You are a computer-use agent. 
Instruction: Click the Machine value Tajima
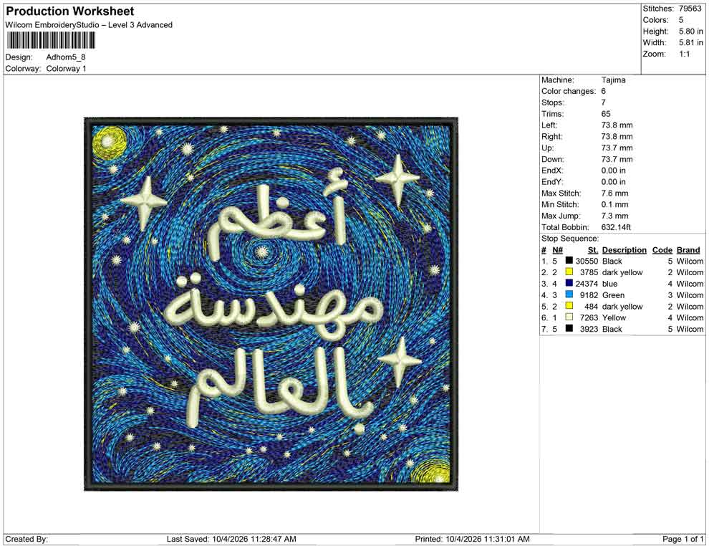click(613, 80)
